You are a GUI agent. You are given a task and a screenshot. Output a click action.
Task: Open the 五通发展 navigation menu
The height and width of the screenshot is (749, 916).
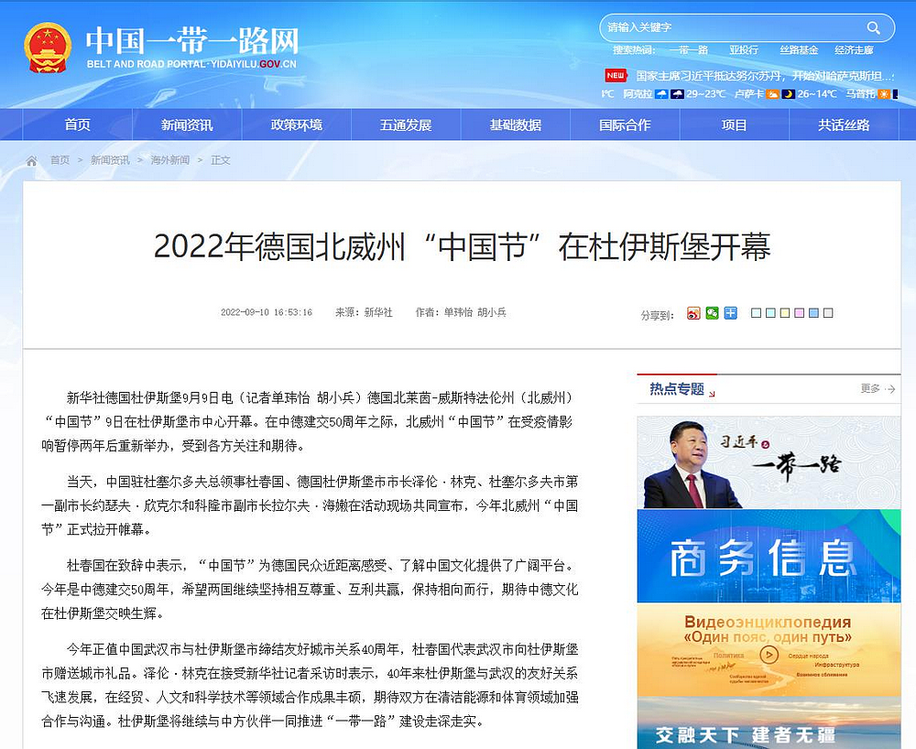(x=406, y=125)
